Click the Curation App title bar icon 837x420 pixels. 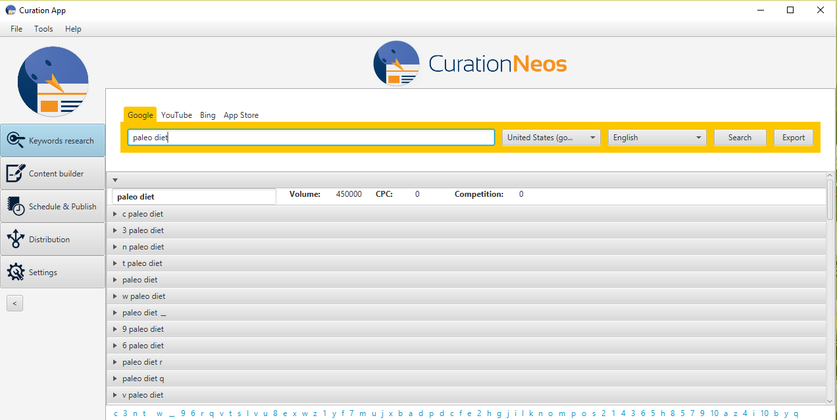tap(11, 10)
